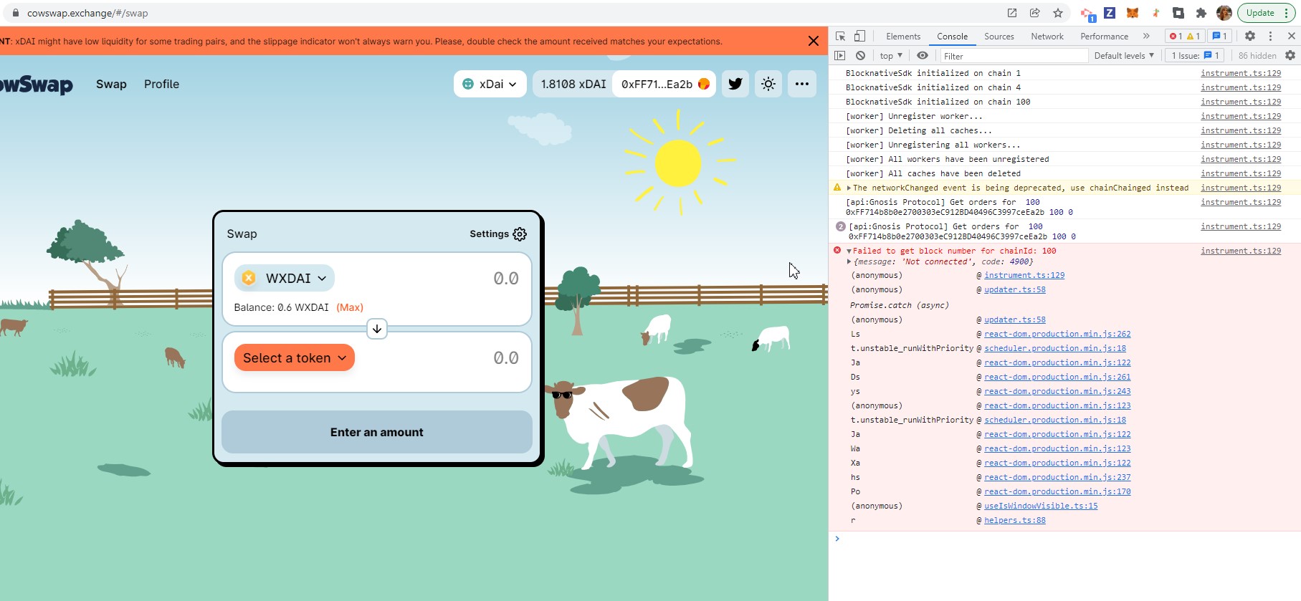This screenshot has height=601, width=1301.
Task: Expand the networkChanged deprecation warning
Action: coord(849,188)
